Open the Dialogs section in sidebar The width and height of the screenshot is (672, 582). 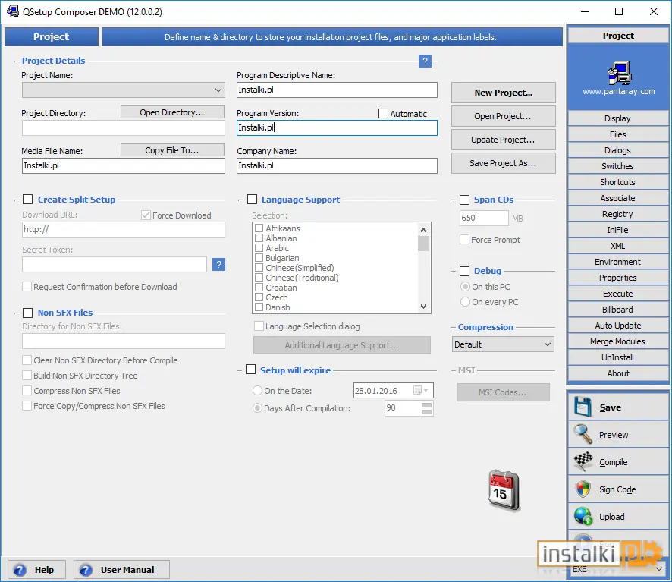point(617,150)
